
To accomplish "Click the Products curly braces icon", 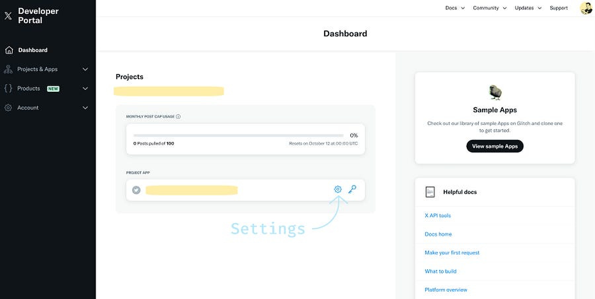I will pos(8,88).
